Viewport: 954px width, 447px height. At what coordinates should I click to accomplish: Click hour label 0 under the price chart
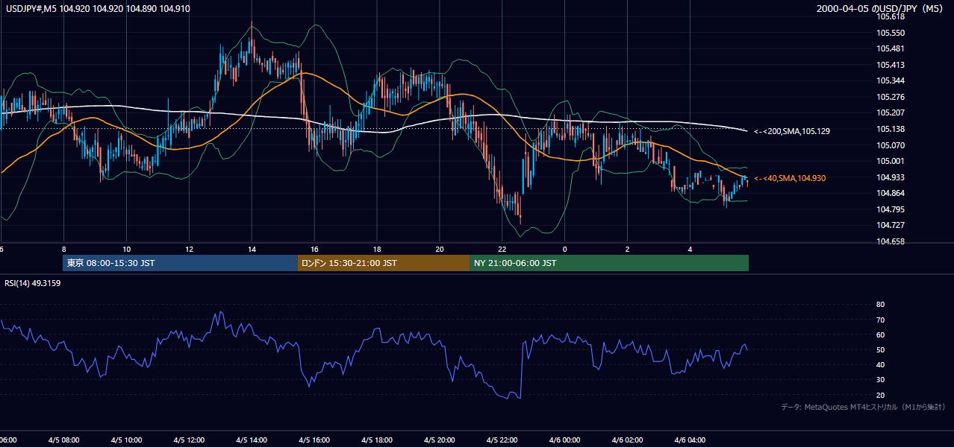click(x=565, y=249)
